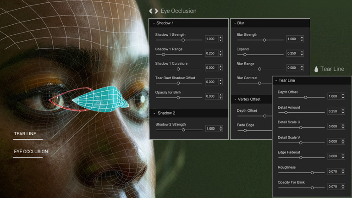Click the Shadow 1 Curvature value field
Screen dimensions: 352x198
click(x=211, y=68)
